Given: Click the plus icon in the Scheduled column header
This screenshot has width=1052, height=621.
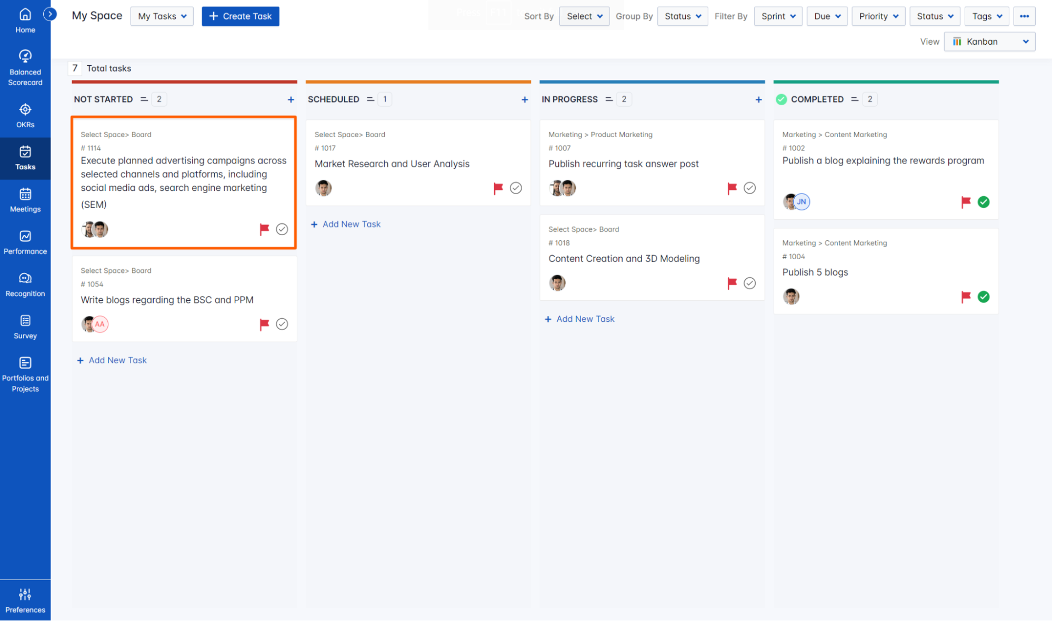Looking at the screenshot, I should 524,99.
